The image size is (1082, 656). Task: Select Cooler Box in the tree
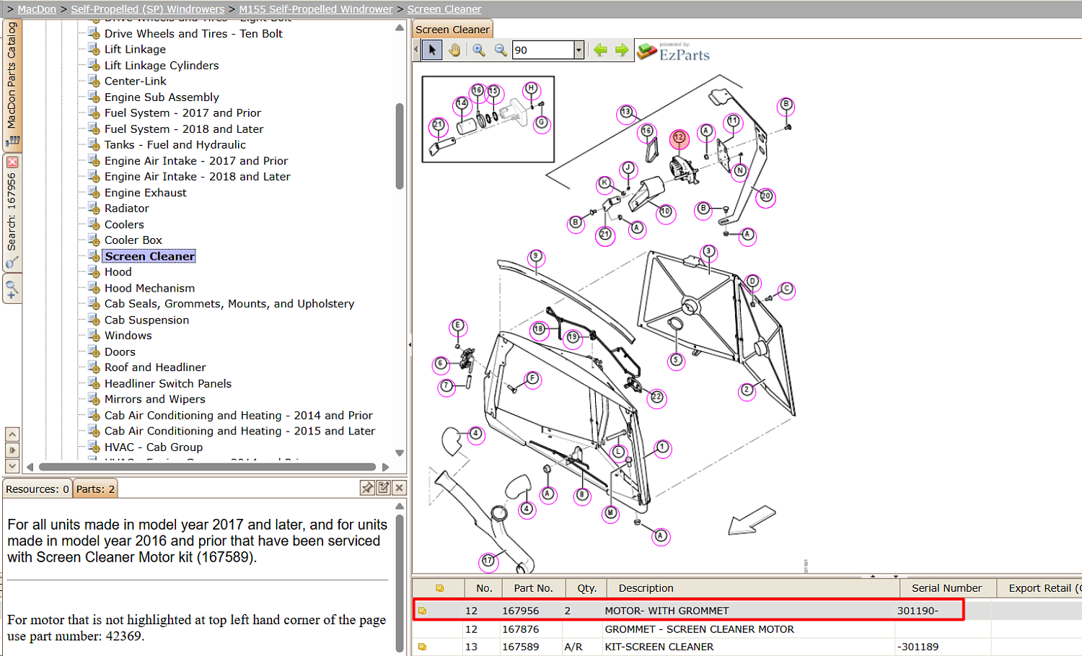(x=133, y=240)
